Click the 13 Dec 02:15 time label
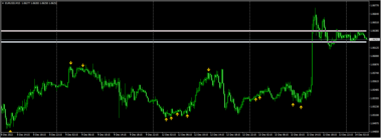Viewport: 381px width, 138px height. click(265, 135)
